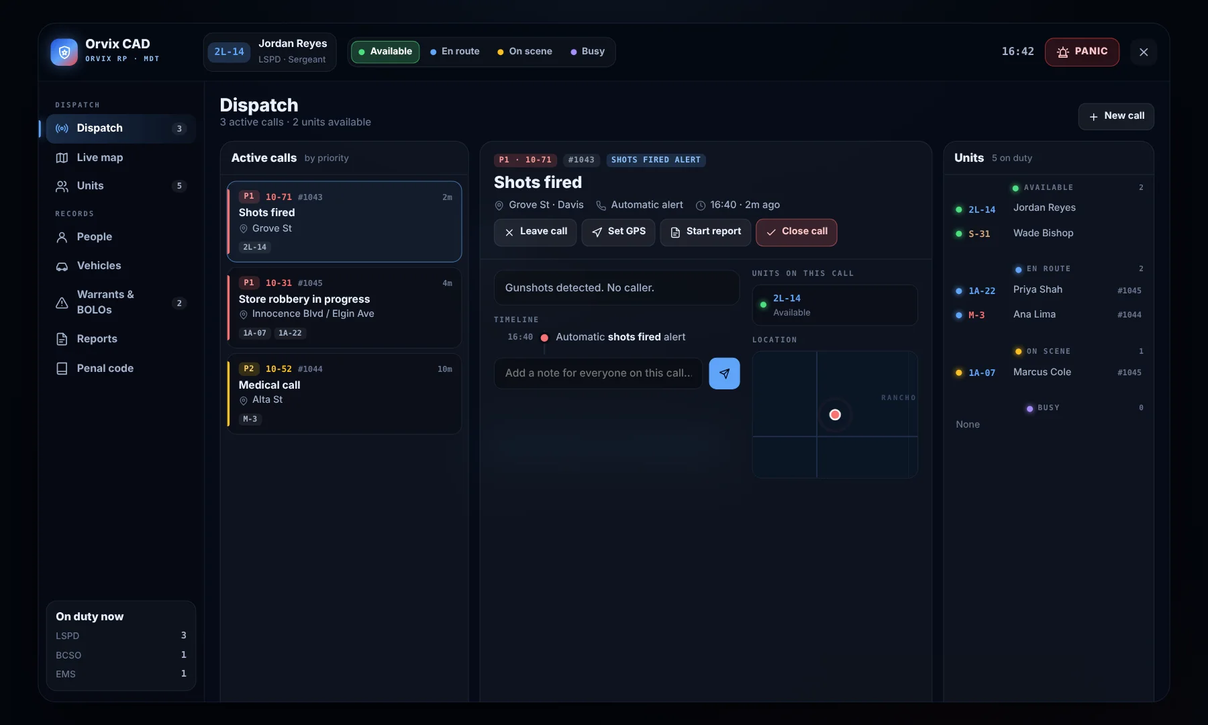
Task: Click the Dispatch radio icon in sidebar
Action: pos(62,128)
